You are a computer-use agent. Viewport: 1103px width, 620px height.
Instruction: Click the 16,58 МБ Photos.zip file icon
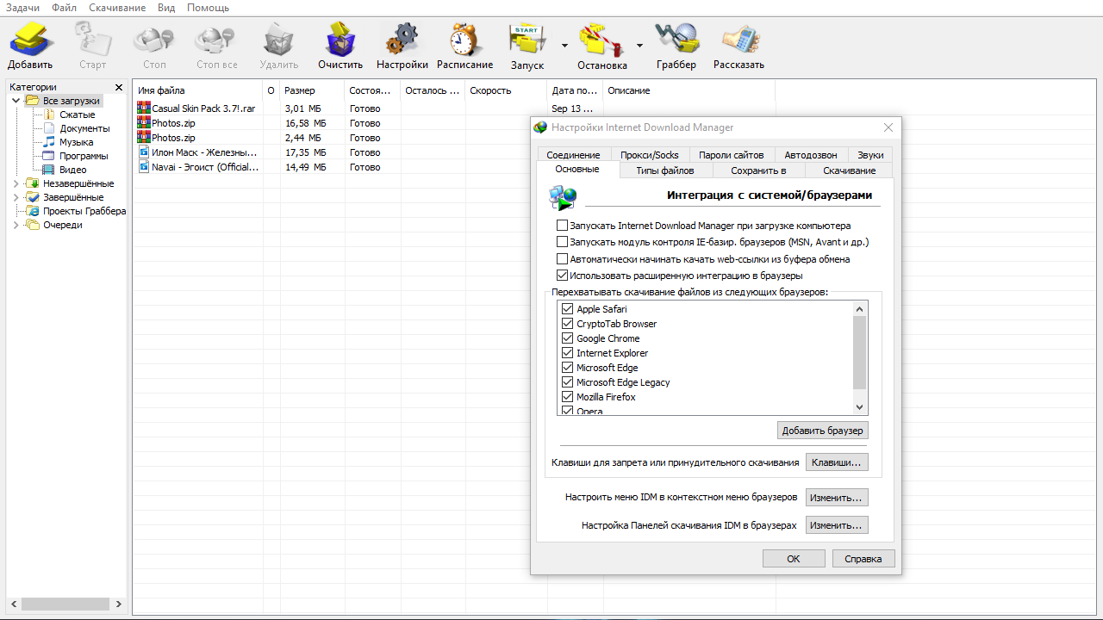[144, 123]
